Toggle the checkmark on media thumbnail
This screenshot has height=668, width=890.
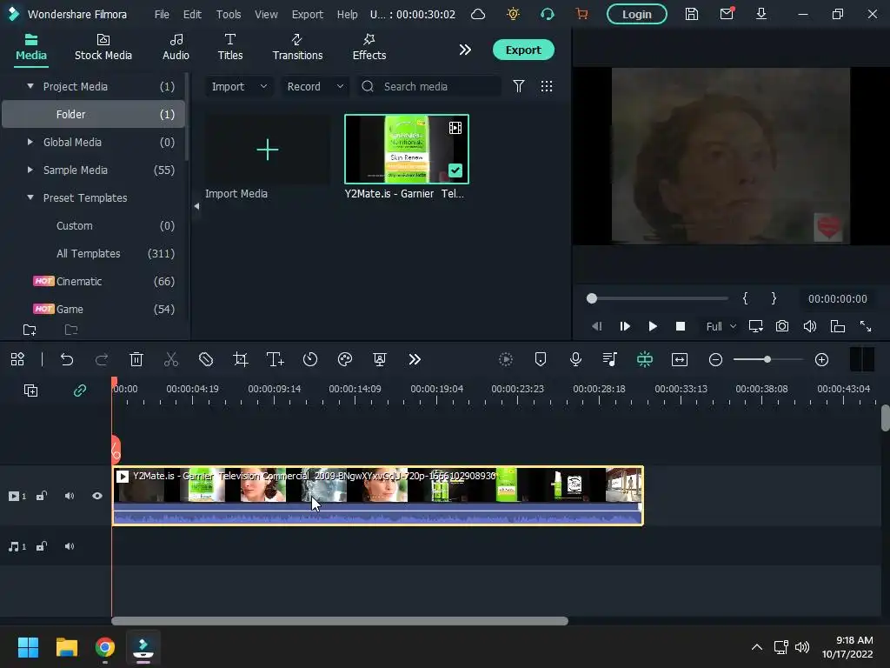455,170
